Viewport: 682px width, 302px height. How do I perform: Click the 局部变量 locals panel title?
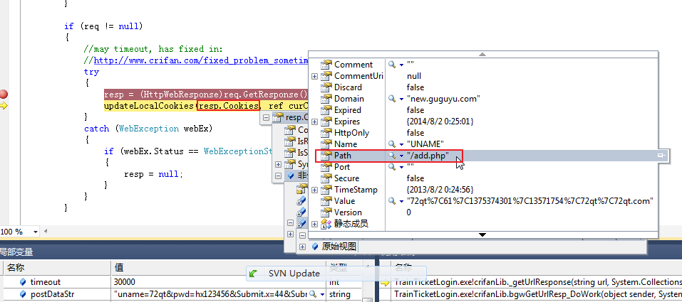[16, 252]
